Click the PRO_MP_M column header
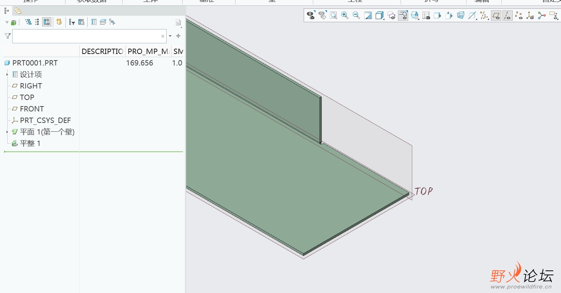 148,51
